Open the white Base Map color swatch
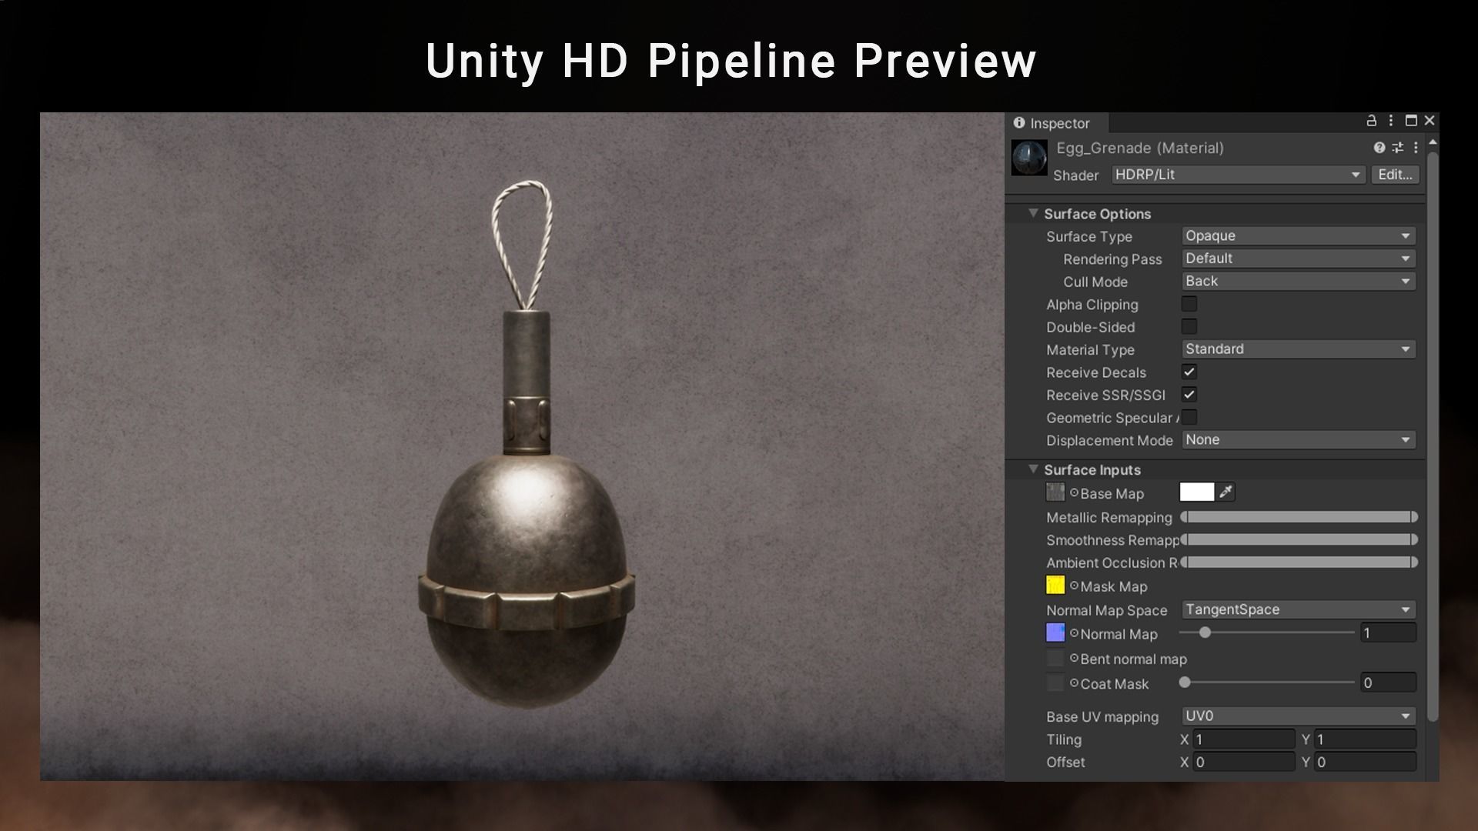Screen dimensions: 1478x831 pos(1197,492)
